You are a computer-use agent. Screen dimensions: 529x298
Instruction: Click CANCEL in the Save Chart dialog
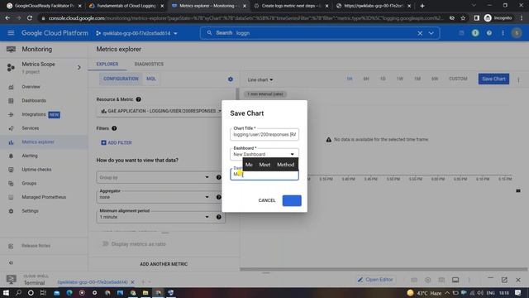pos(267,200)
